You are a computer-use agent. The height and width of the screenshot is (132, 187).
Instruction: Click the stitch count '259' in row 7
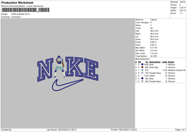[147, 82]
